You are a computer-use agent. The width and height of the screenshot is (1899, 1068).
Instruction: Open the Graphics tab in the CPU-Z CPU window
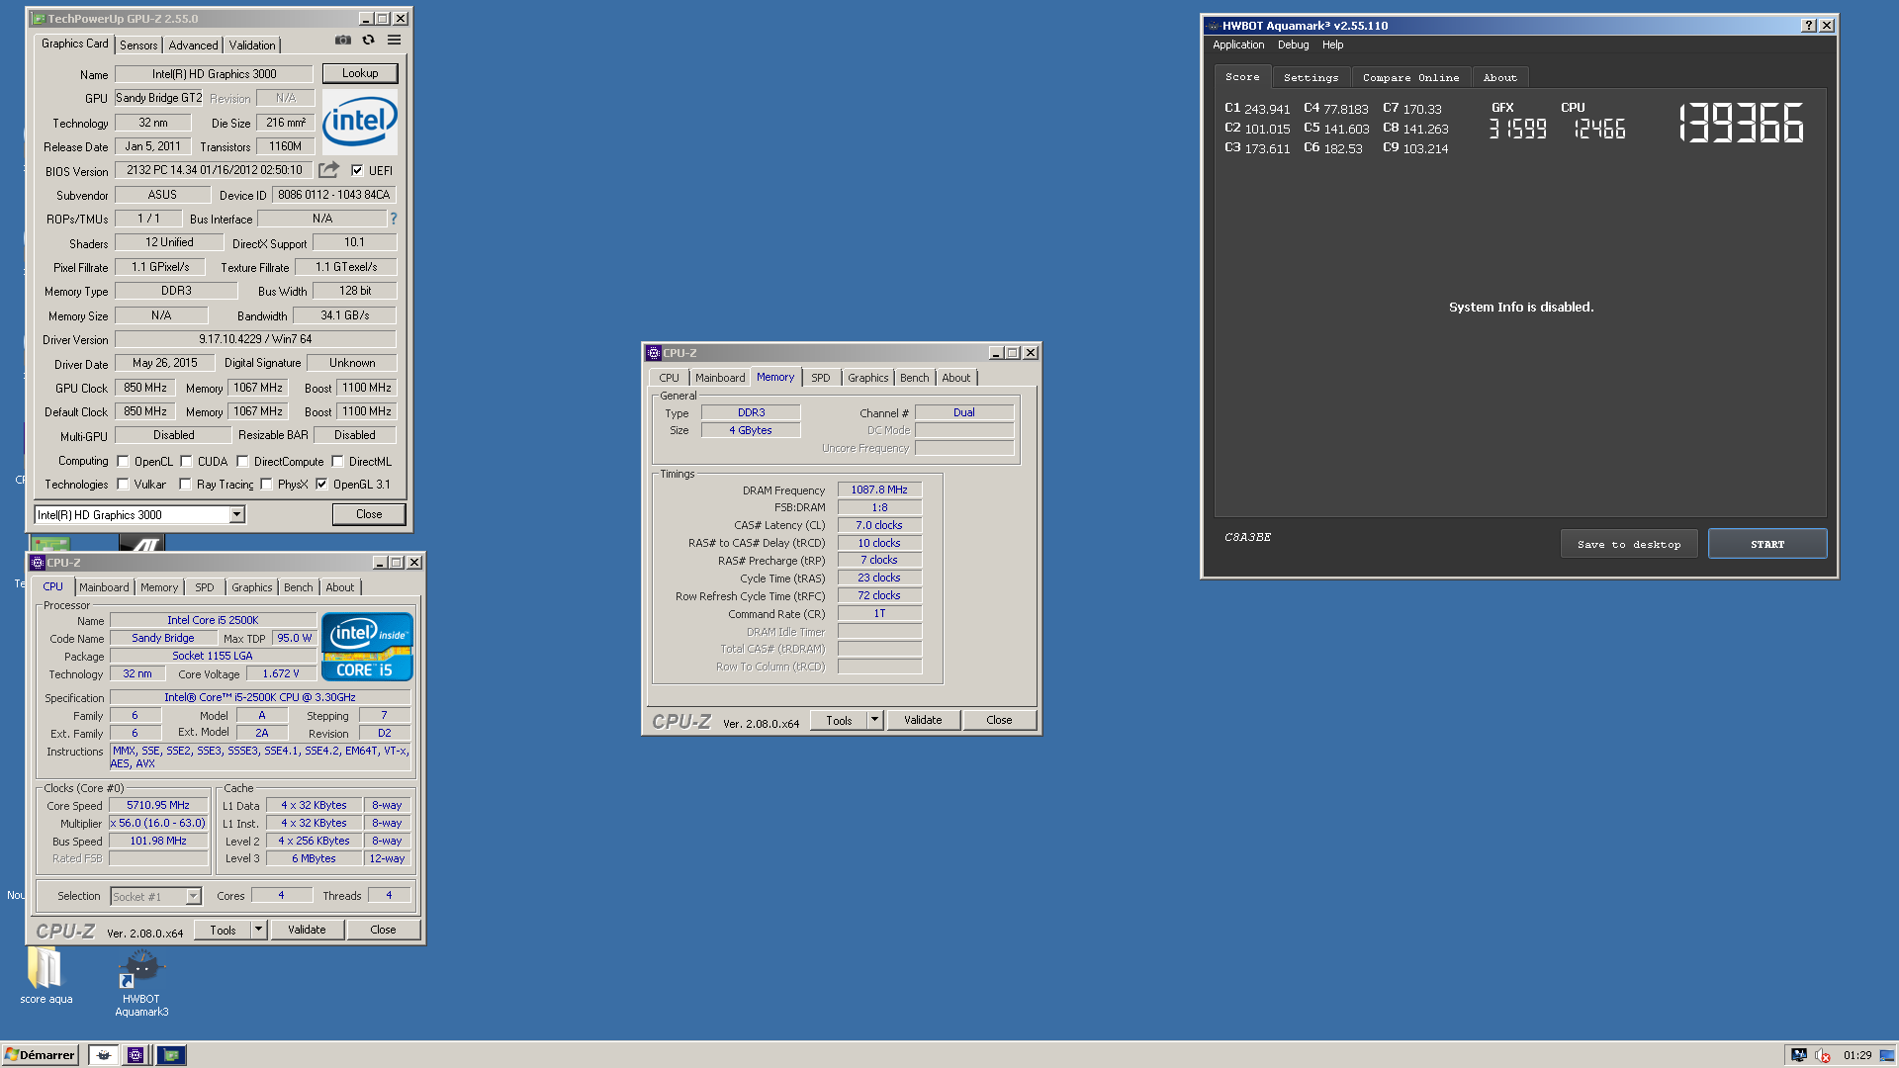[x=251, y=587]
